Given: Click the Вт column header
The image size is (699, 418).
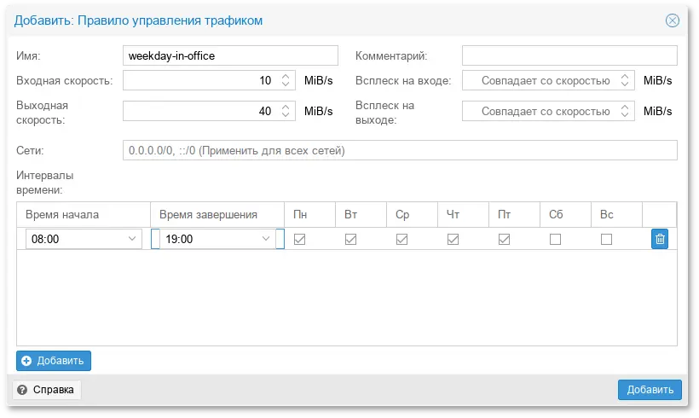Looking at the screenshot, I should tap(361, 215).
